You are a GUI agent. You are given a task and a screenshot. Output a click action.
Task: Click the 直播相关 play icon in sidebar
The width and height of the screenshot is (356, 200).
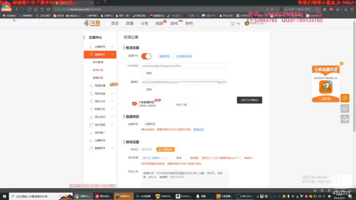point(91,54)
